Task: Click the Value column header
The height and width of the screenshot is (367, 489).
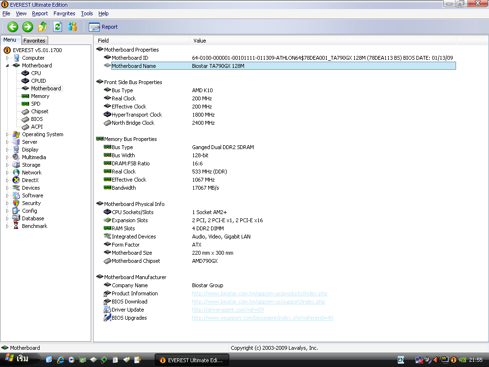Action: [323, 41]
